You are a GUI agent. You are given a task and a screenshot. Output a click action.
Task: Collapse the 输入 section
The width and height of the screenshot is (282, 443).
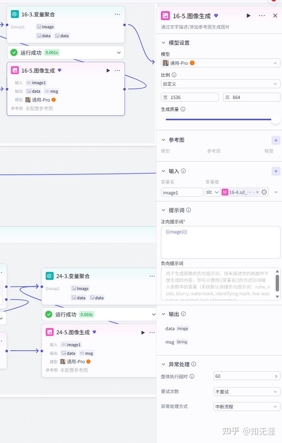[163, 171]
